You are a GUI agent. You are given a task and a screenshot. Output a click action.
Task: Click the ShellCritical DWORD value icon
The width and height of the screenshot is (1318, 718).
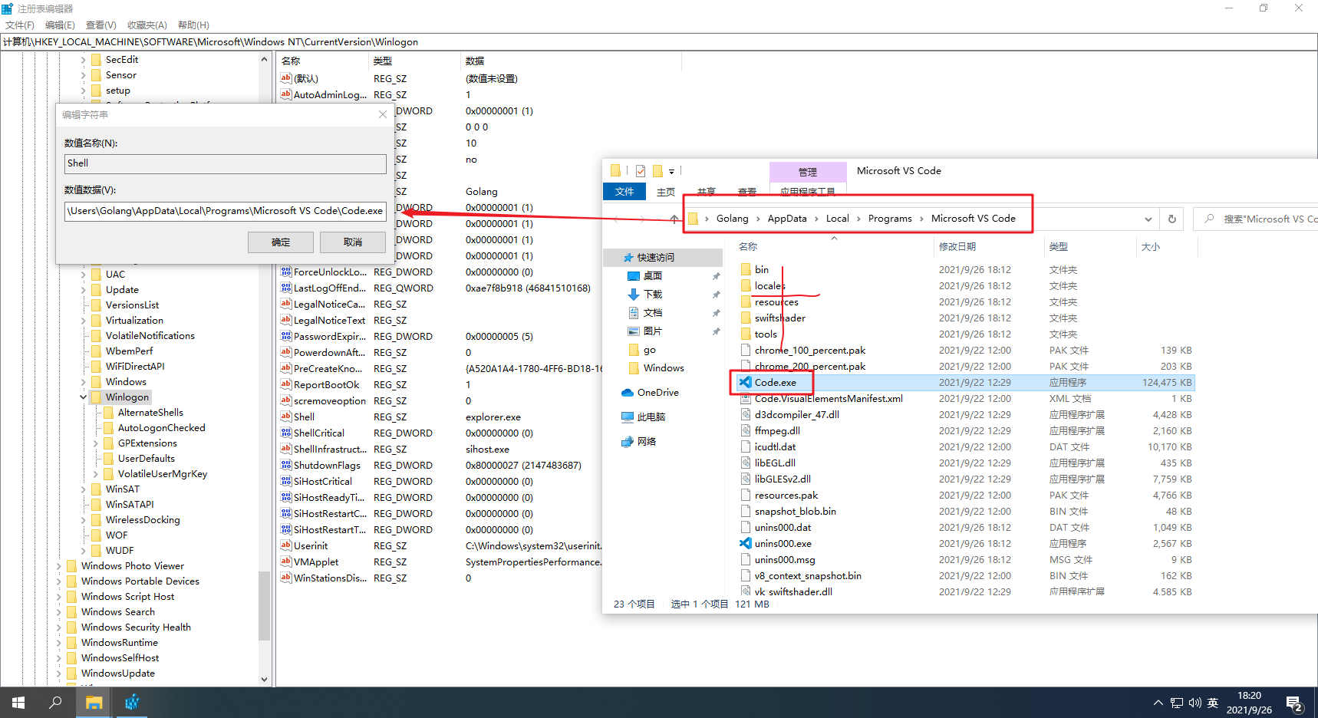(286, 433)
